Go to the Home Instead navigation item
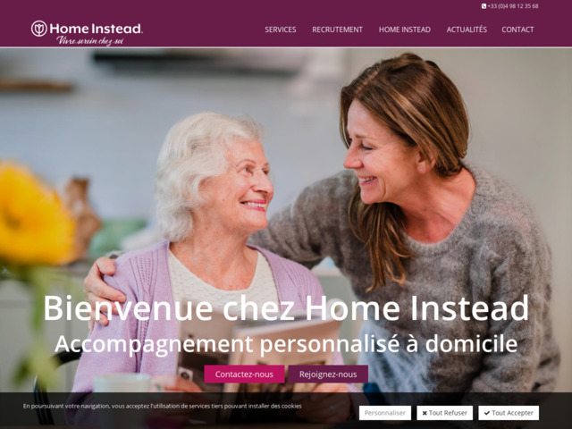Image resolution: width=572 pixels, height=429 pixels. click(405, 29)
